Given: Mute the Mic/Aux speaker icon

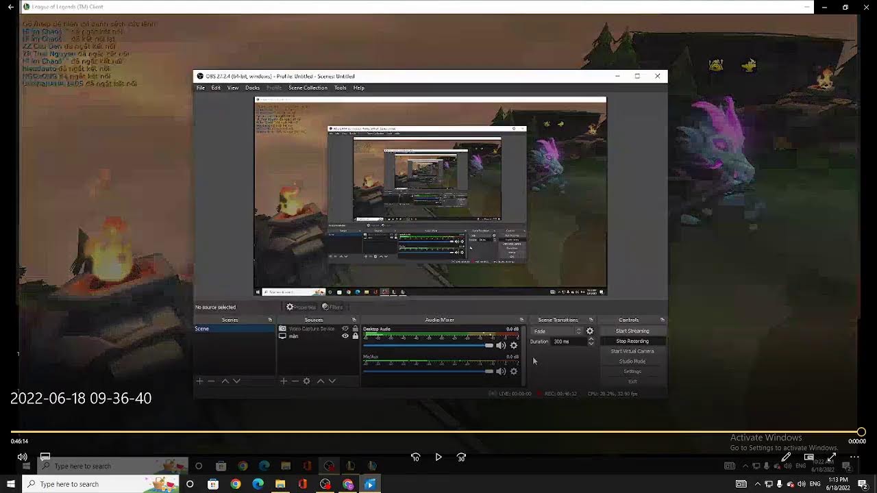Looking at the screenshot, I should pos(501,371).
